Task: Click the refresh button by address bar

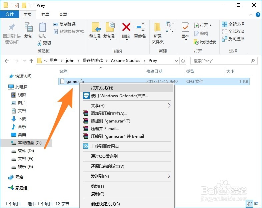Action: (x=183, y=61)
